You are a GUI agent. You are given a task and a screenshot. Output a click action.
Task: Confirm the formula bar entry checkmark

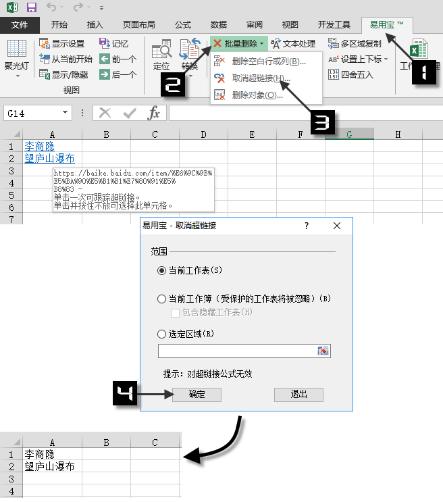pyautogui.click(x=129, y=113)
